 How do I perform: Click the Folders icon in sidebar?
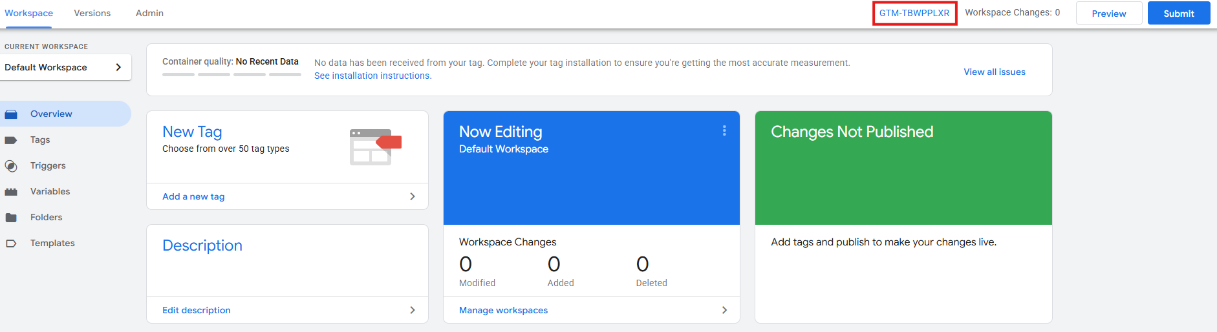tap(11, 218)
